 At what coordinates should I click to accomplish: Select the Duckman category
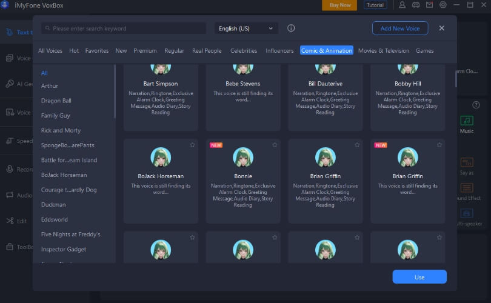click(x=53, y=205)
